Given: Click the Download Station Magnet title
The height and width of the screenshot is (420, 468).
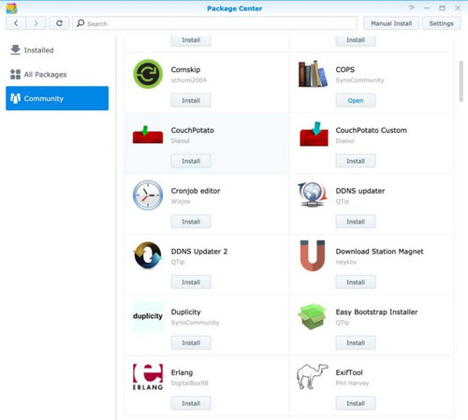Looking at the screenshot, I should click(379, 252).
